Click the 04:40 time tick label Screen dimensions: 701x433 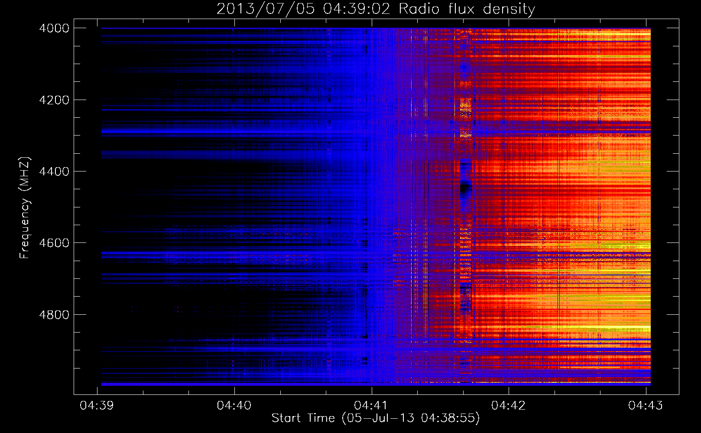click(x=234, y=405)
